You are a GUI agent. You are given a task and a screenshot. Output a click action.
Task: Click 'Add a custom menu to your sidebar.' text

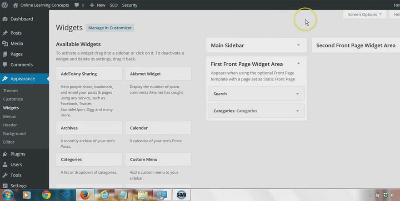pos(154,175)
